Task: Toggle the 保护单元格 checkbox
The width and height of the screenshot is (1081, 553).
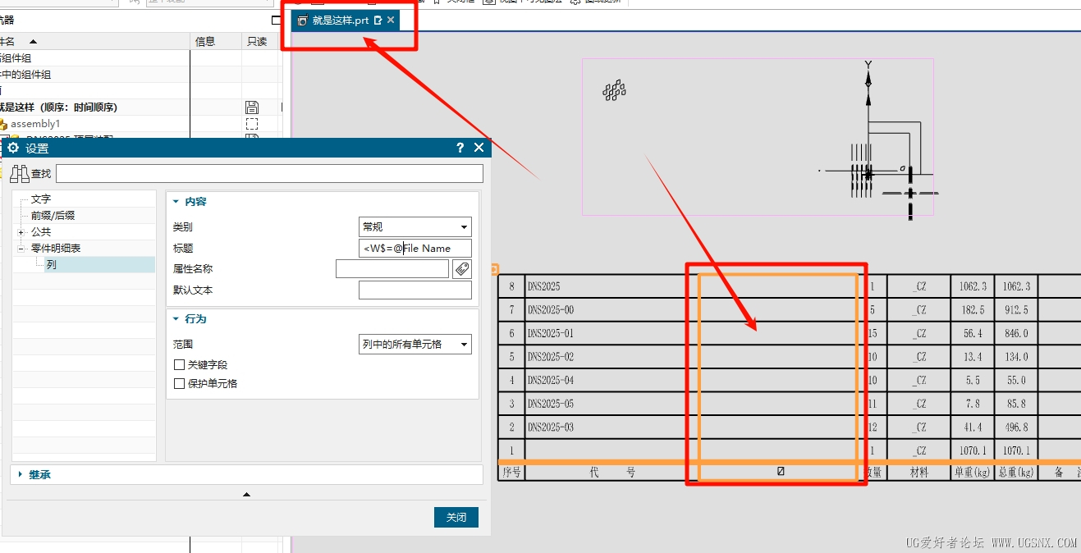Action: [x=179, y=383]
